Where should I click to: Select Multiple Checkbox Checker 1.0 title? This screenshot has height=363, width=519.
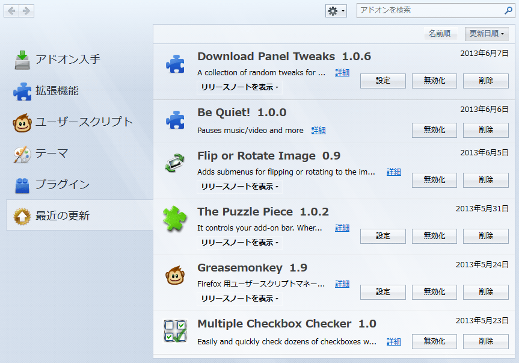[x=287, y=324]
